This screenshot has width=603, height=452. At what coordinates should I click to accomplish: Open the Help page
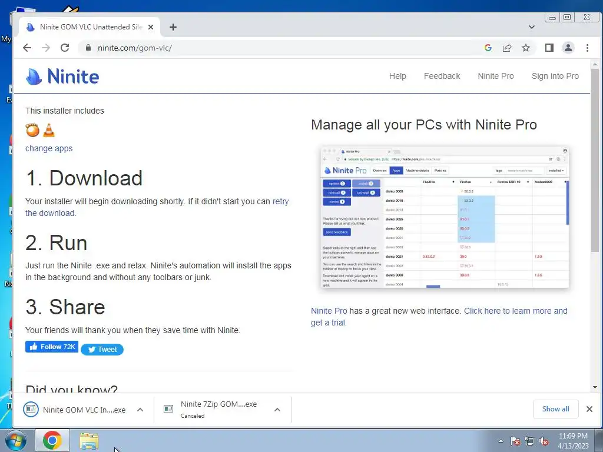pyautogui.click(x=397, y=76)
